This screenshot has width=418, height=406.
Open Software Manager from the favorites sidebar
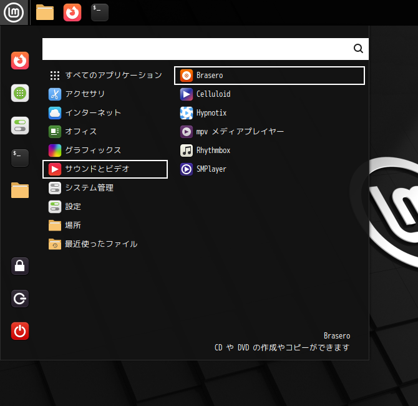click(20, 93)
